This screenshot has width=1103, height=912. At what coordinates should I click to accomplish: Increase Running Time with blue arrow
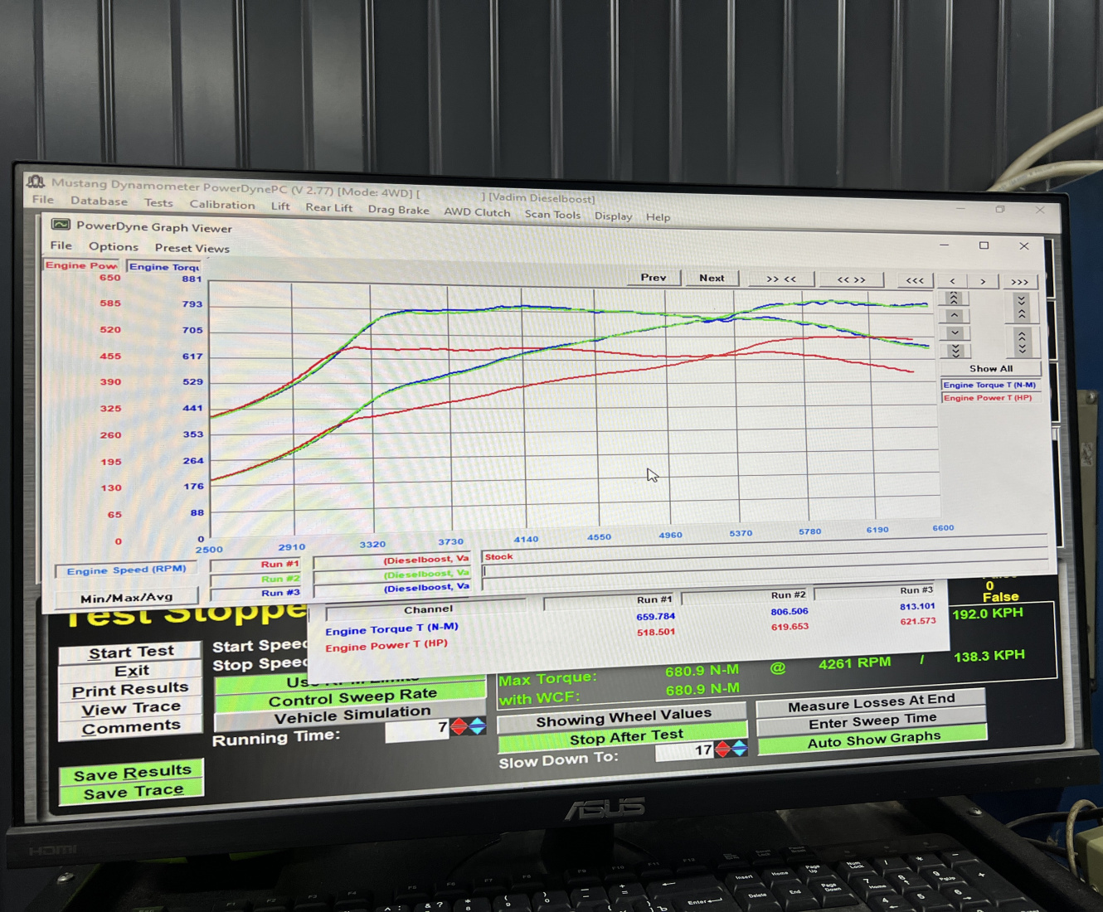coord(478,727)
